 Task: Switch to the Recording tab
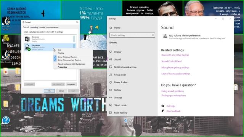click(34, 27)
